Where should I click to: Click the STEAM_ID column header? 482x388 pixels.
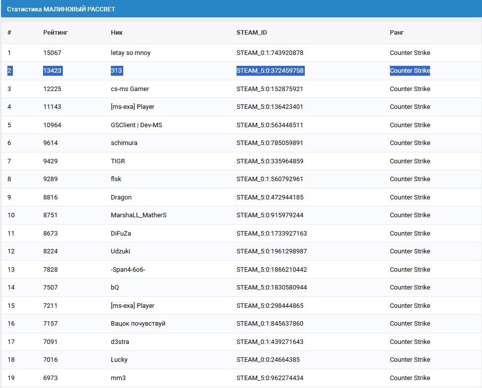point(251,33)
